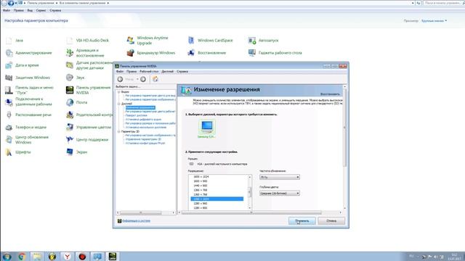Click the Отмена button

[331, 220]
